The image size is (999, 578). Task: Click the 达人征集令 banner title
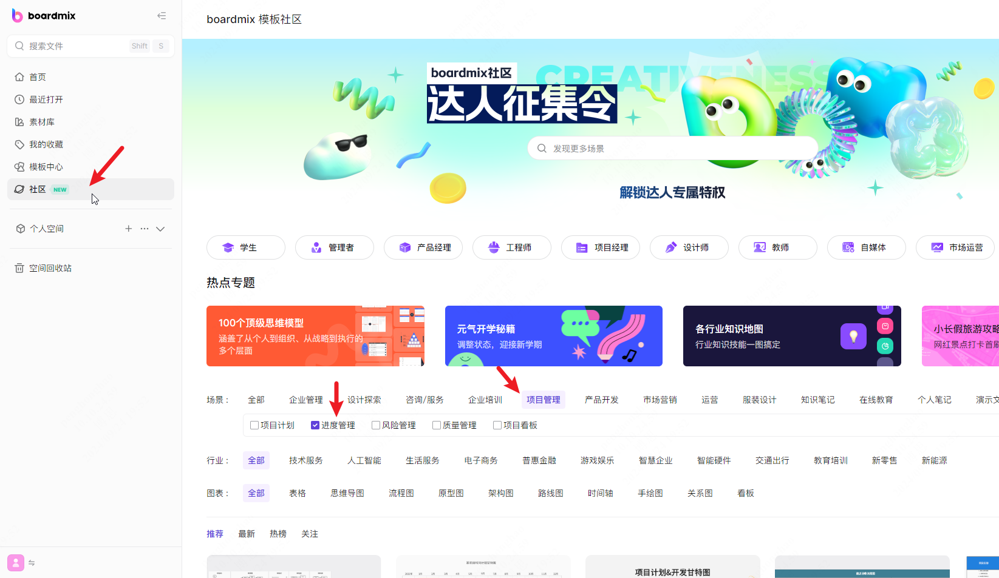(522, 104)
